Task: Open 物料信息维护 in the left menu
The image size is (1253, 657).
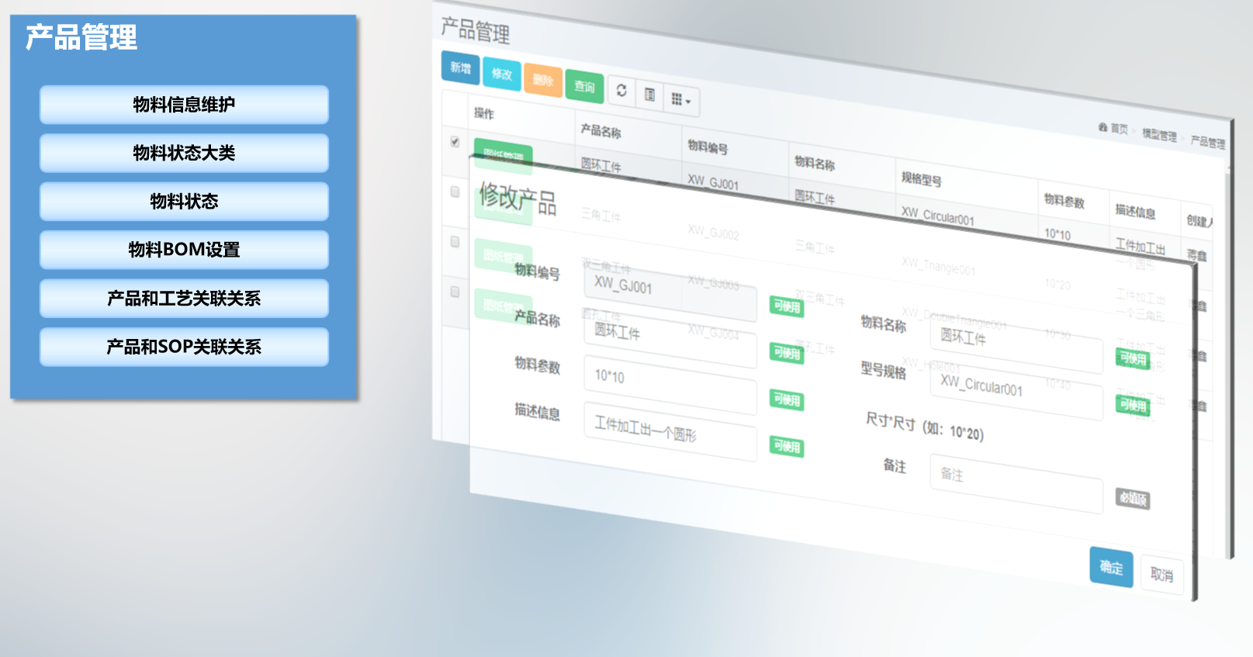Action: click(x=184, y=105)
